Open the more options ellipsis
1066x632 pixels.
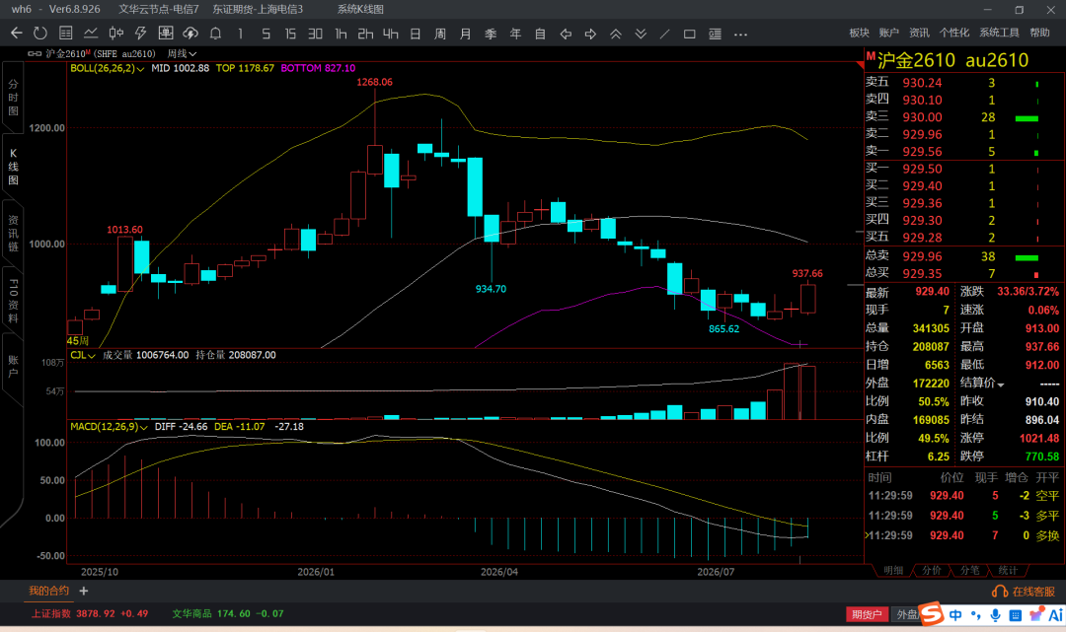coord(741,34)
